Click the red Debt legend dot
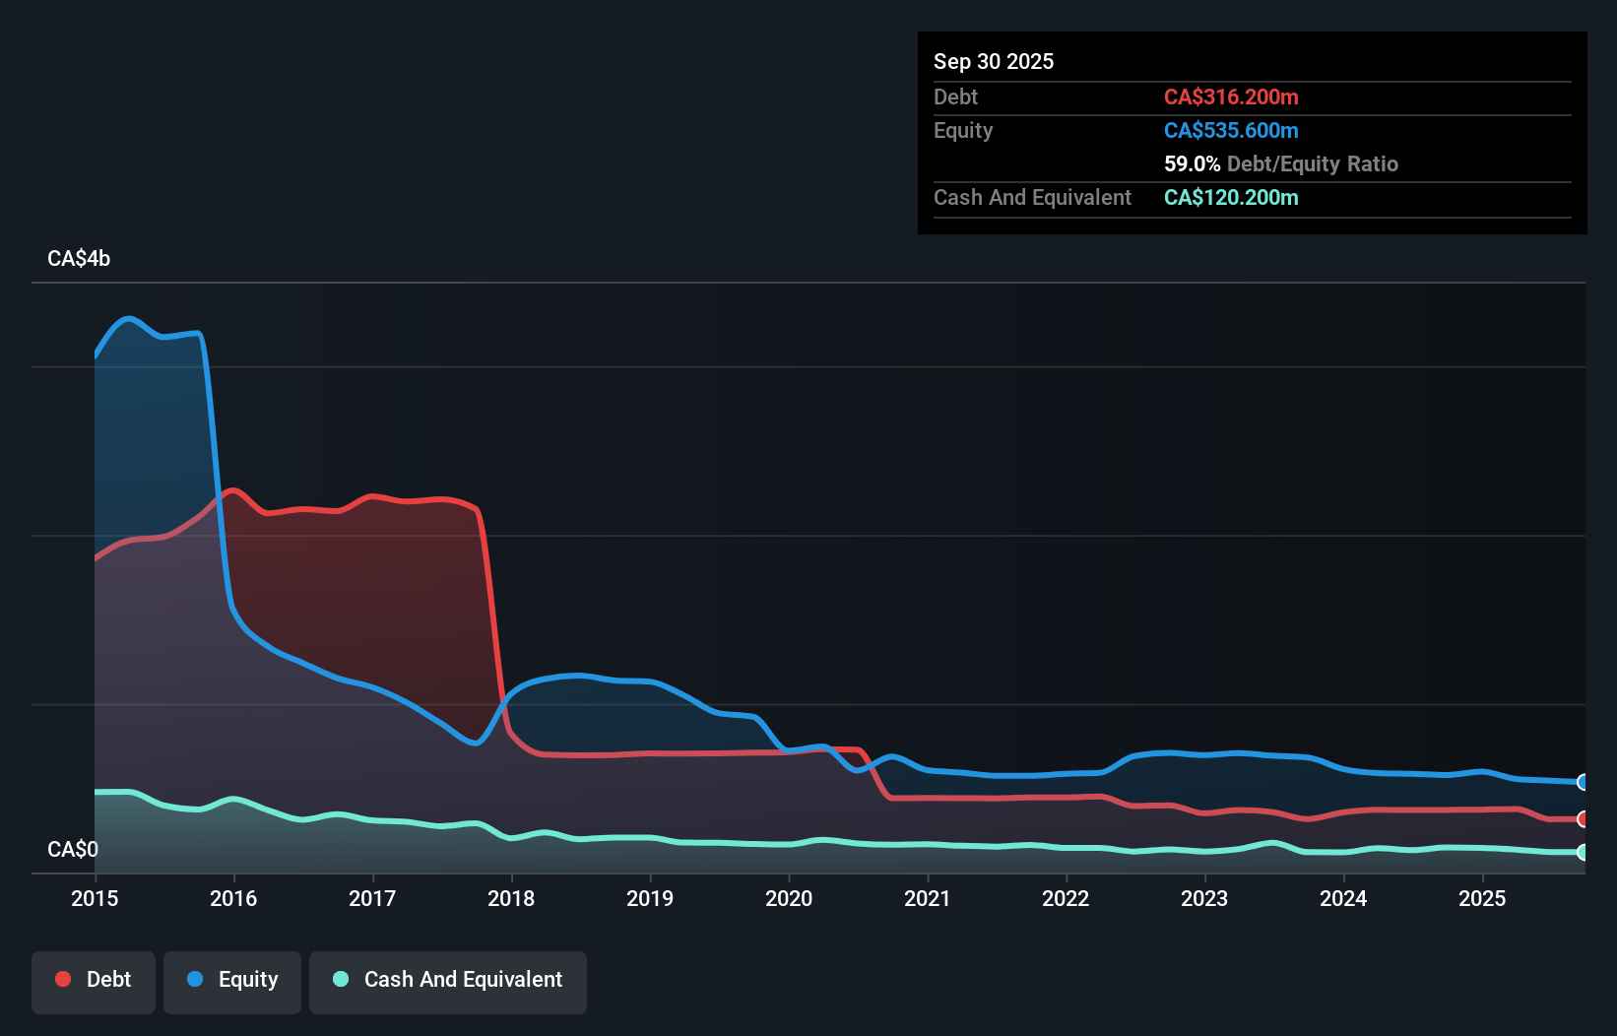 click(62, 979)
